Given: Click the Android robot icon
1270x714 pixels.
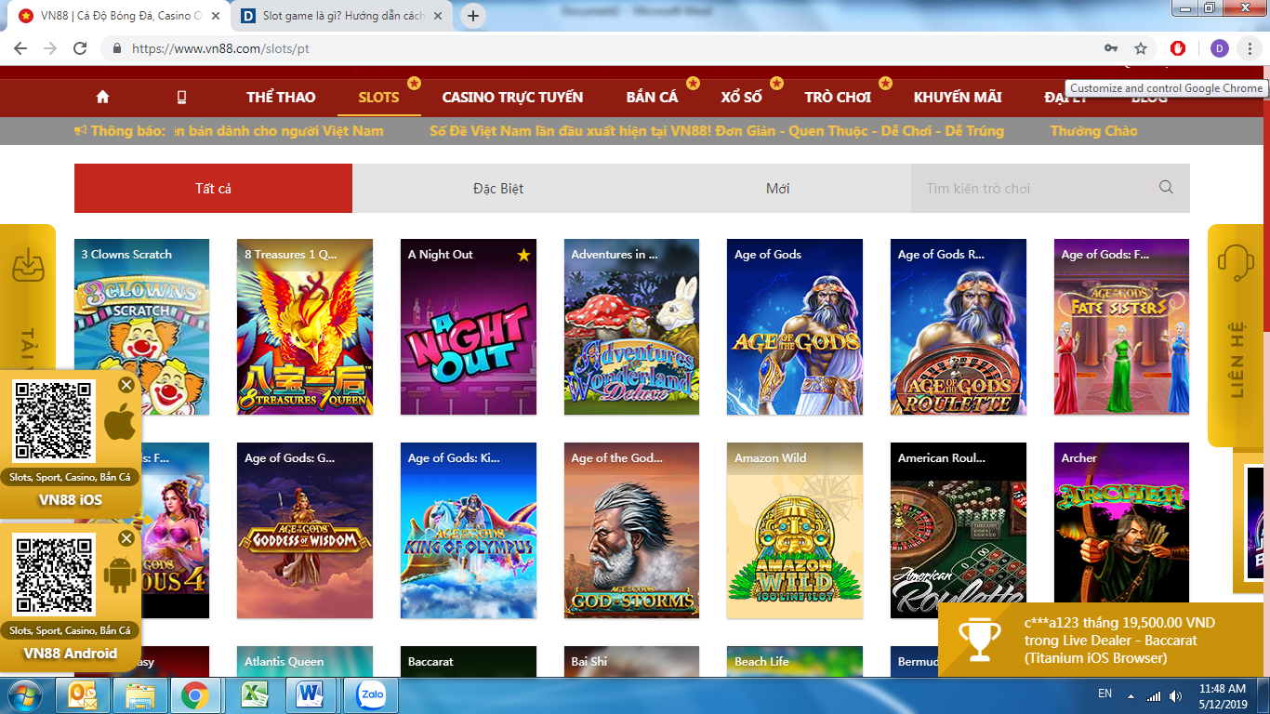Looking at the screenshot, I should pos(119,575).
